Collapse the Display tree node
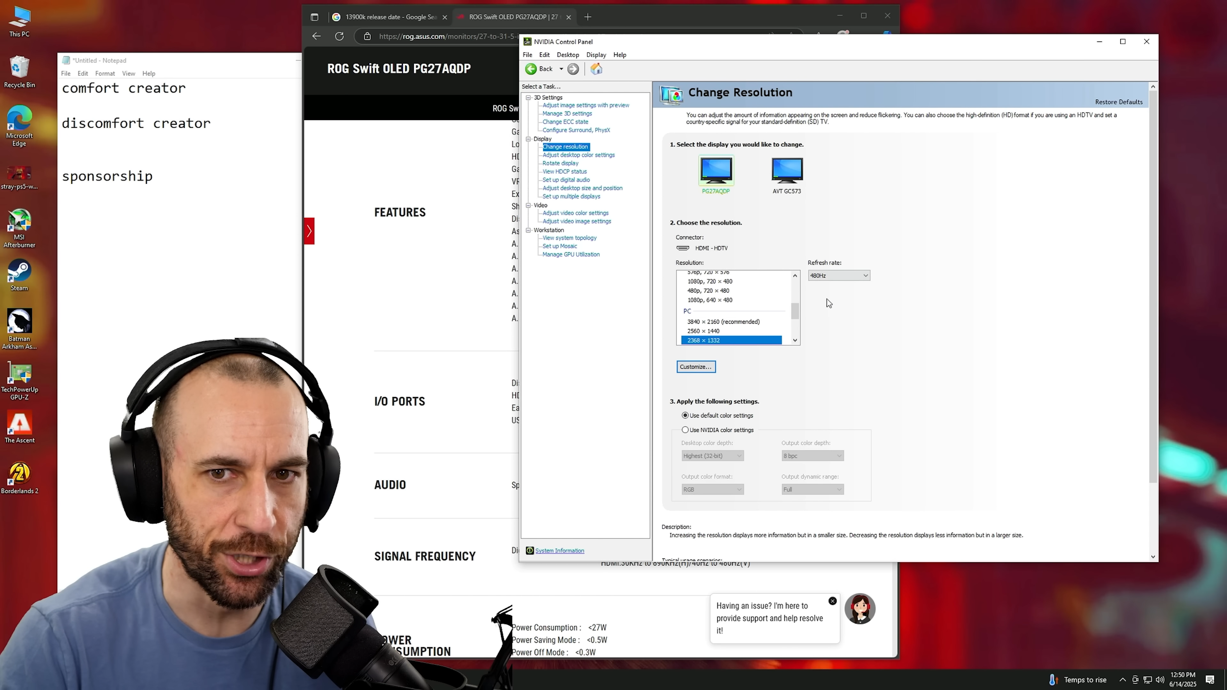The image size is (1227, 690). click(x=528, y=139)
